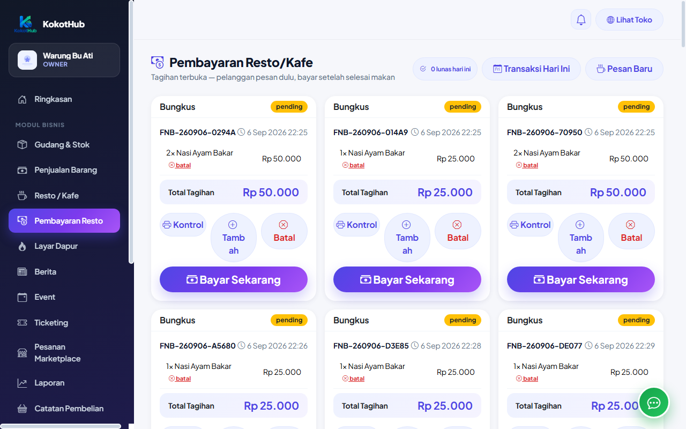
Task: Open the notification bell
Action: (581, 20)
